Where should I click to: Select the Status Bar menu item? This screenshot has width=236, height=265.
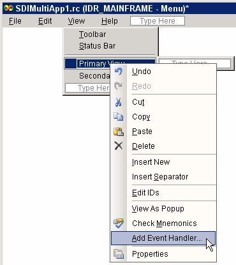97,46
